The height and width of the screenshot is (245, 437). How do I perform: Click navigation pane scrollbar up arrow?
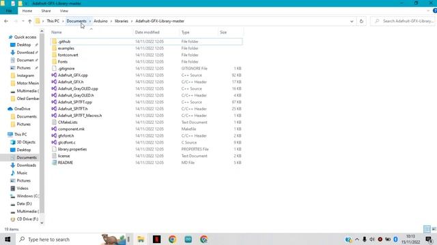[x=42, y=31]
